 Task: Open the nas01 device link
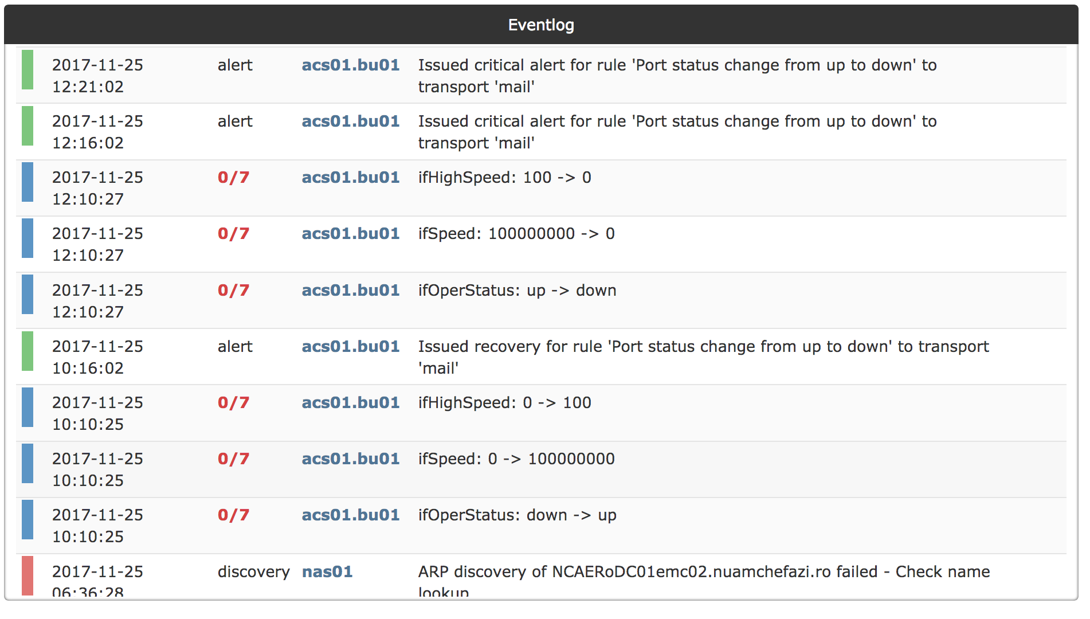pos(327,572)
